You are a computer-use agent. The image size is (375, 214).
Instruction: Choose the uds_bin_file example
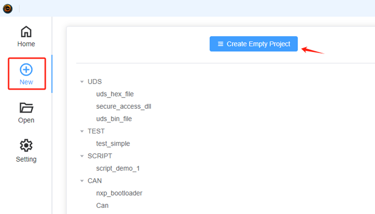114,118
